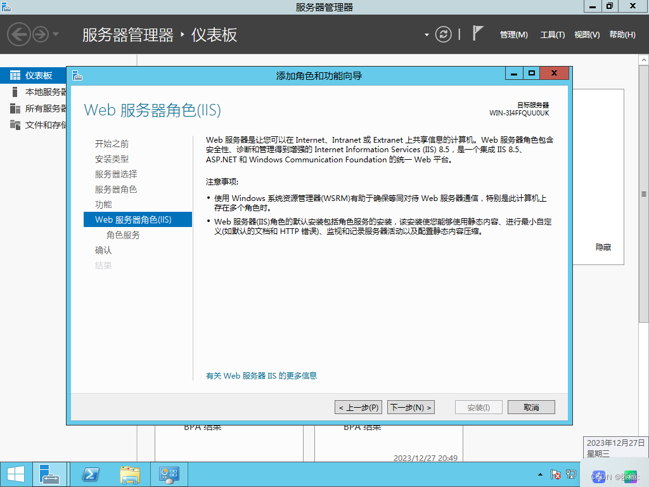
Task: Click the dashboard grid icon beside 仪表板
Action: 15,75
